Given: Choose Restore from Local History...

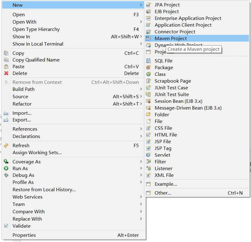Looking at the screenshot, I should point(74,190).
